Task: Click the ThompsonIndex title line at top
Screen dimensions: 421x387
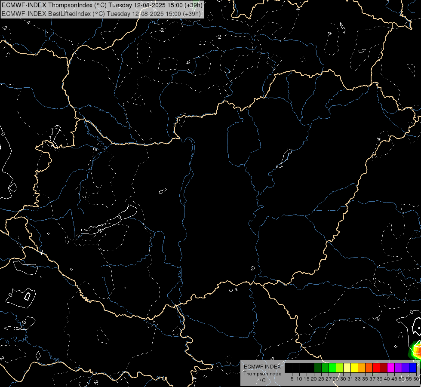Action: click(x=102, y=5)
